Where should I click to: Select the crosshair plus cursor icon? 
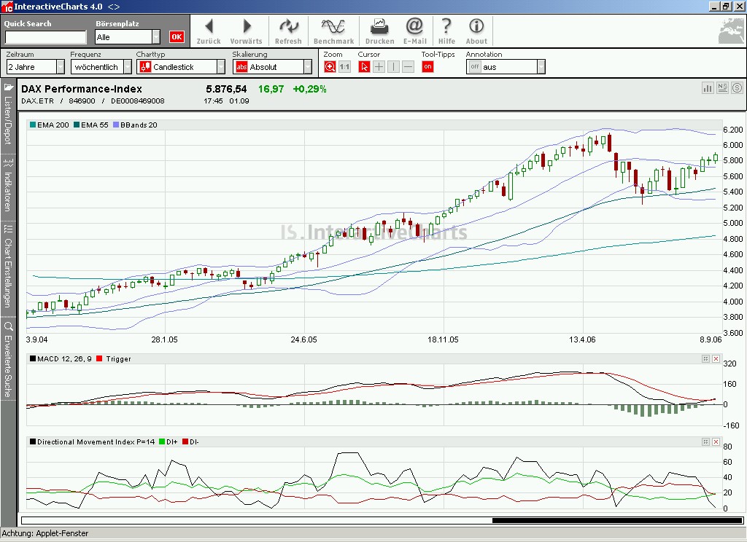click(379, 66)
